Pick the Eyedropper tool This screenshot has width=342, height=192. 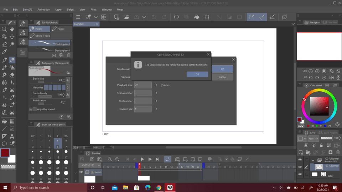coord(4,52)
